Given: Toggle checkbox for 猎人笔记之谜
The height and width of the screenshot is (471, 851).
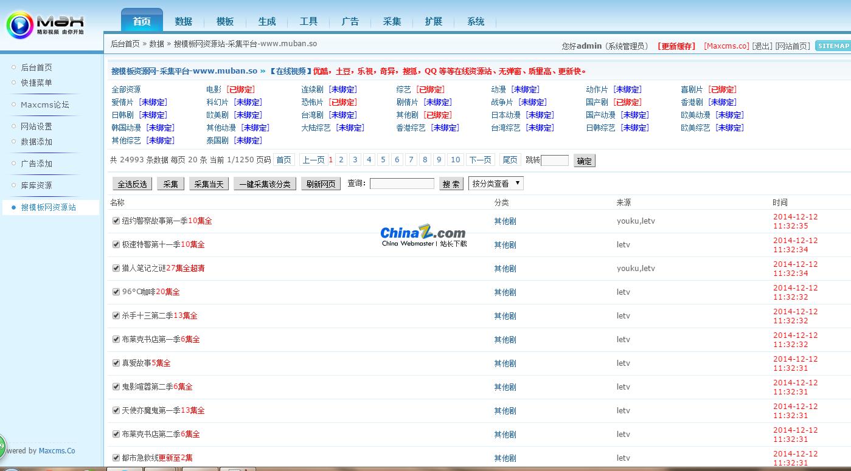Looking at the screenshot, I should pyautogui.click(x=116, y=268).
